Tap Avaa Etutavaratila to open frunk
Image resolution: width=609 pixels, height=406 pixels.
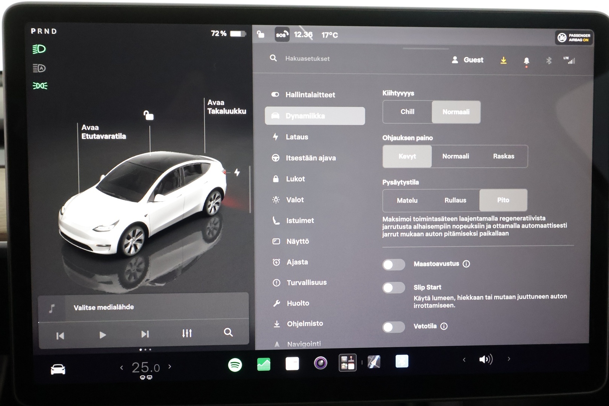coord(104,132)
